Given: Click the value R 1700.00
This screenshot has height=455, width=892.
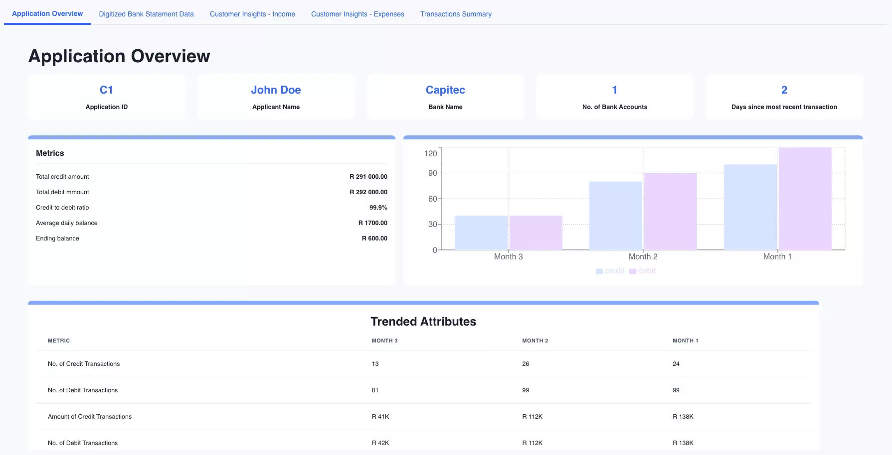Looking at the screenshot, I should (373, 223).
